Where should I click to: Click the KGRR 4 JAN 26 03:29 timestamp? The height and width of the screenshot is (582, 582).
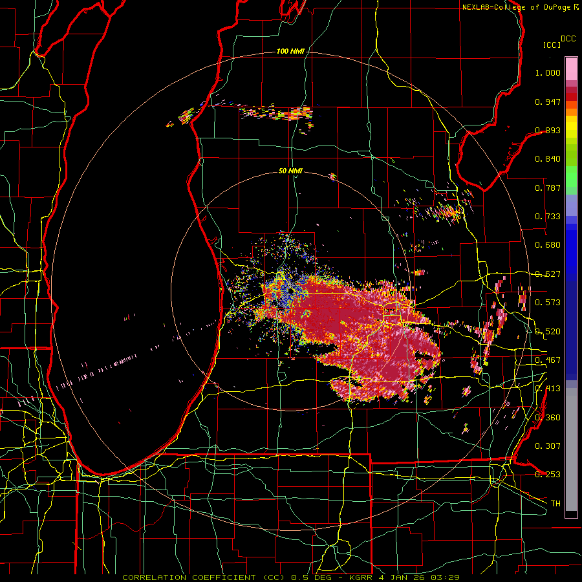coord(404,577)
